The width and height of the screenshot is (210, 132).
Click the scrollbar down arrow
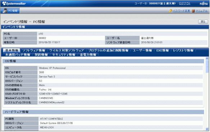click(207, 129)
